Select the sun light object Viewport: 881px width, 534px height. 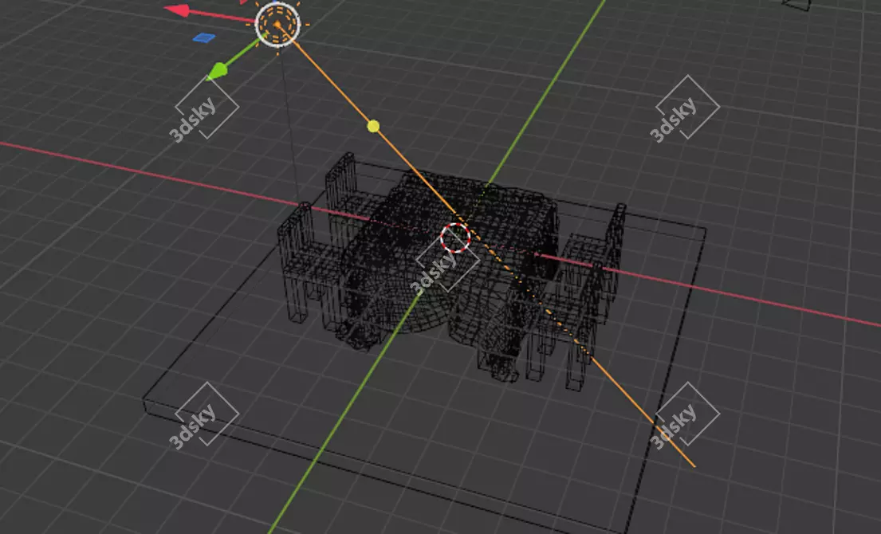tap(277, 25)
